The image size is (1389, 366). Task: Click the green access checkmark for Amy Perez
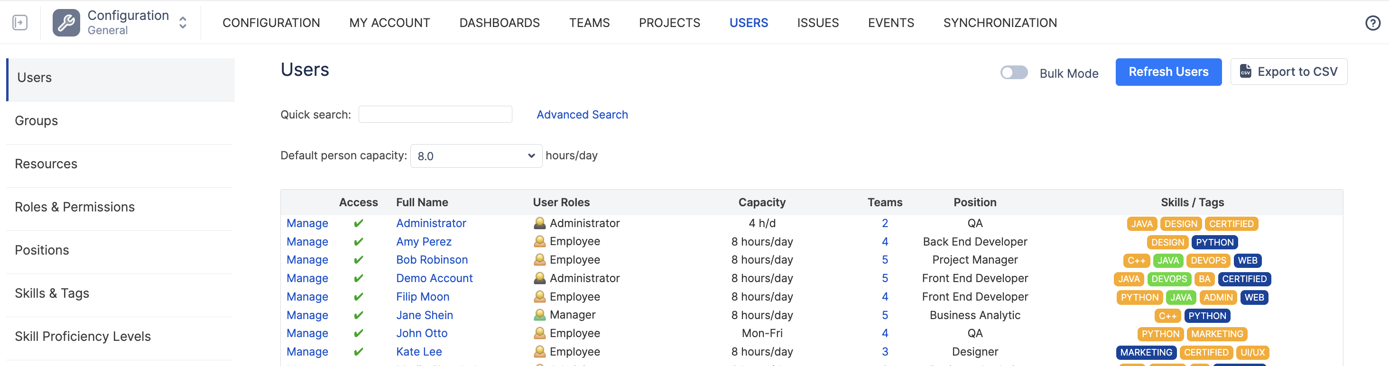pos(358,242)
